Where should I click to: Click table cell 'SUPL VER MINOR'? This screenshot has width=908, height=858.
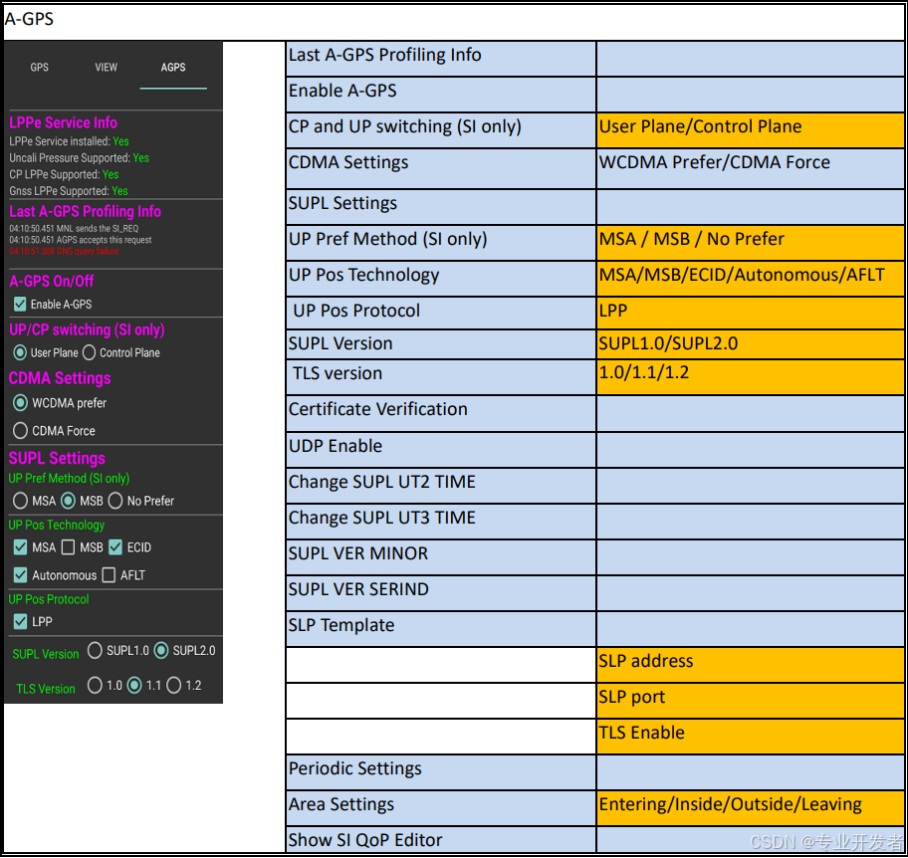click(441, 557)
